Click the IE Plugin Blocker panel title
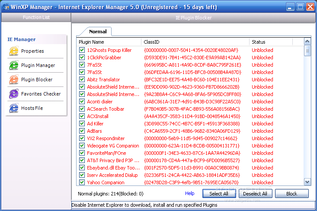Image resolution: width=317 pixels, height=211 pixels. [193, 18]
